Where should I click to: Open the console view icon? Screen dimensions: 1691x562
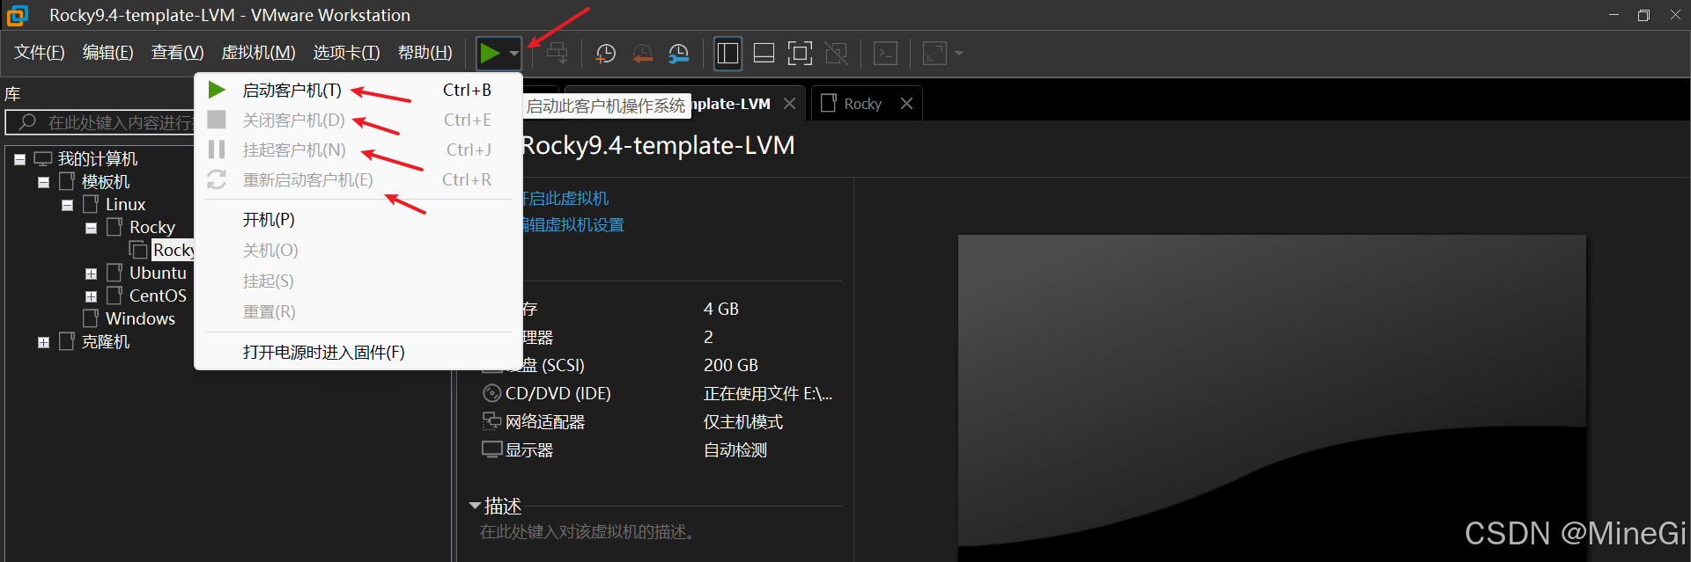click(x=885, y=54)
